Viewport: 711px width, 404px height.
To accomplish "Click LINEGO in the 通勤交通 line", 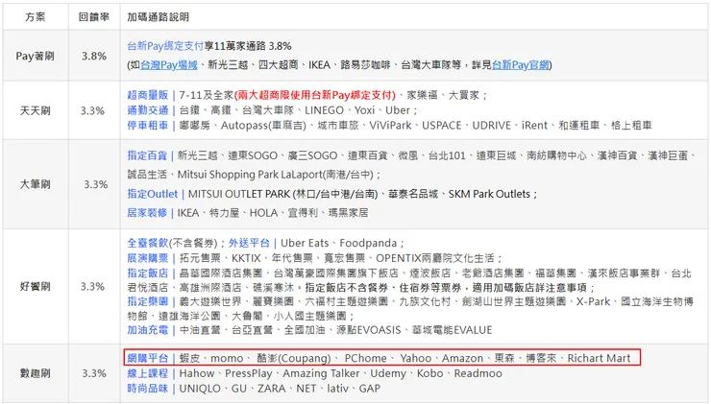I will click(x=324, y=110).
